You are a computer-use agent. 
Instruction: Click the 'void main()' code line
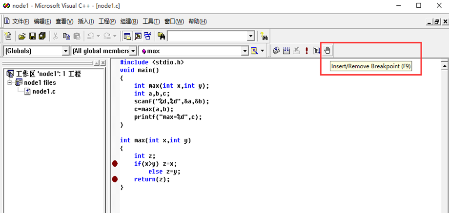point(140,70)
